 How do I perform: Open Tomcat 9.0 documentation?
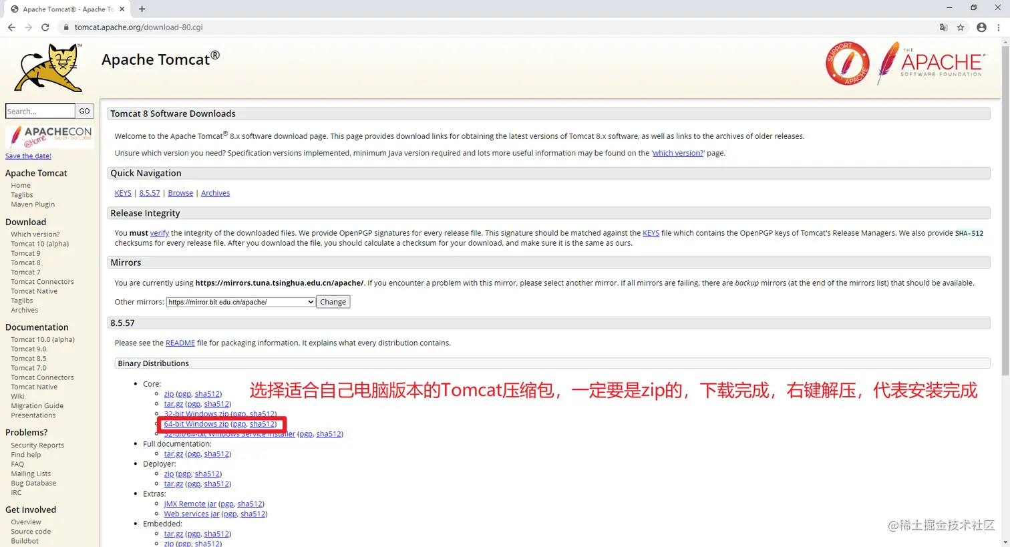point(29,349)
